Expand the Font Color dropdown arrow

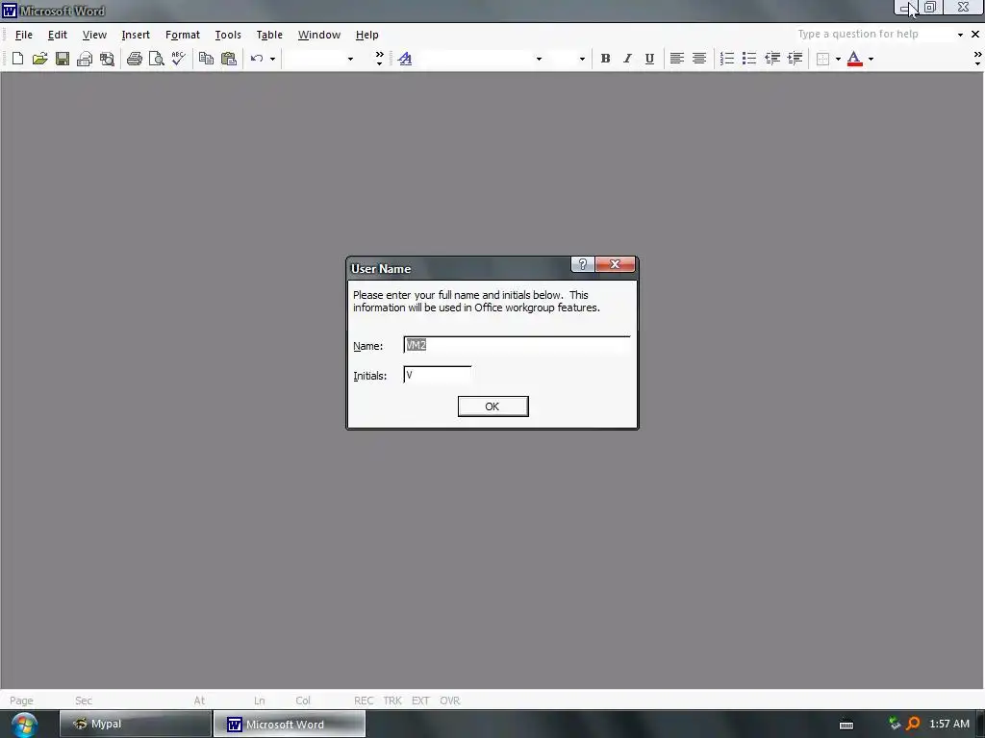pyautogui.click(x=871, y=59)
